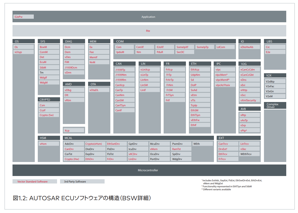Select the CRYPTO section header
The height and width of the screenshot is (213, 298).
49,100
